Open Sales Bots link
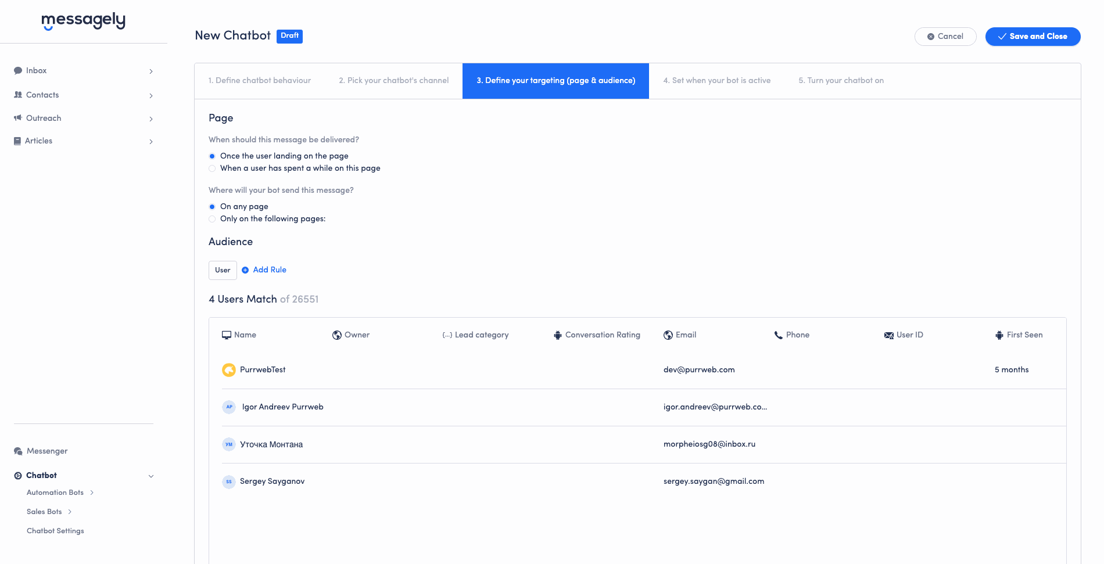This screenshot has height=564, width=1104. coord(44,512)
